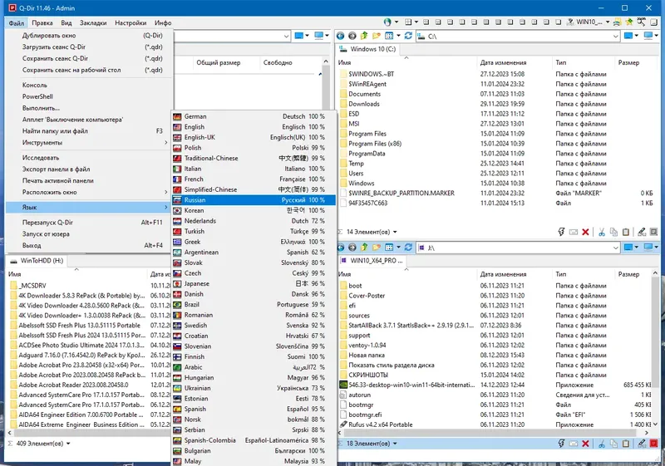Choose Выход from the menu
This screenshot has width=665, height=466.
(x=90, y=245)
